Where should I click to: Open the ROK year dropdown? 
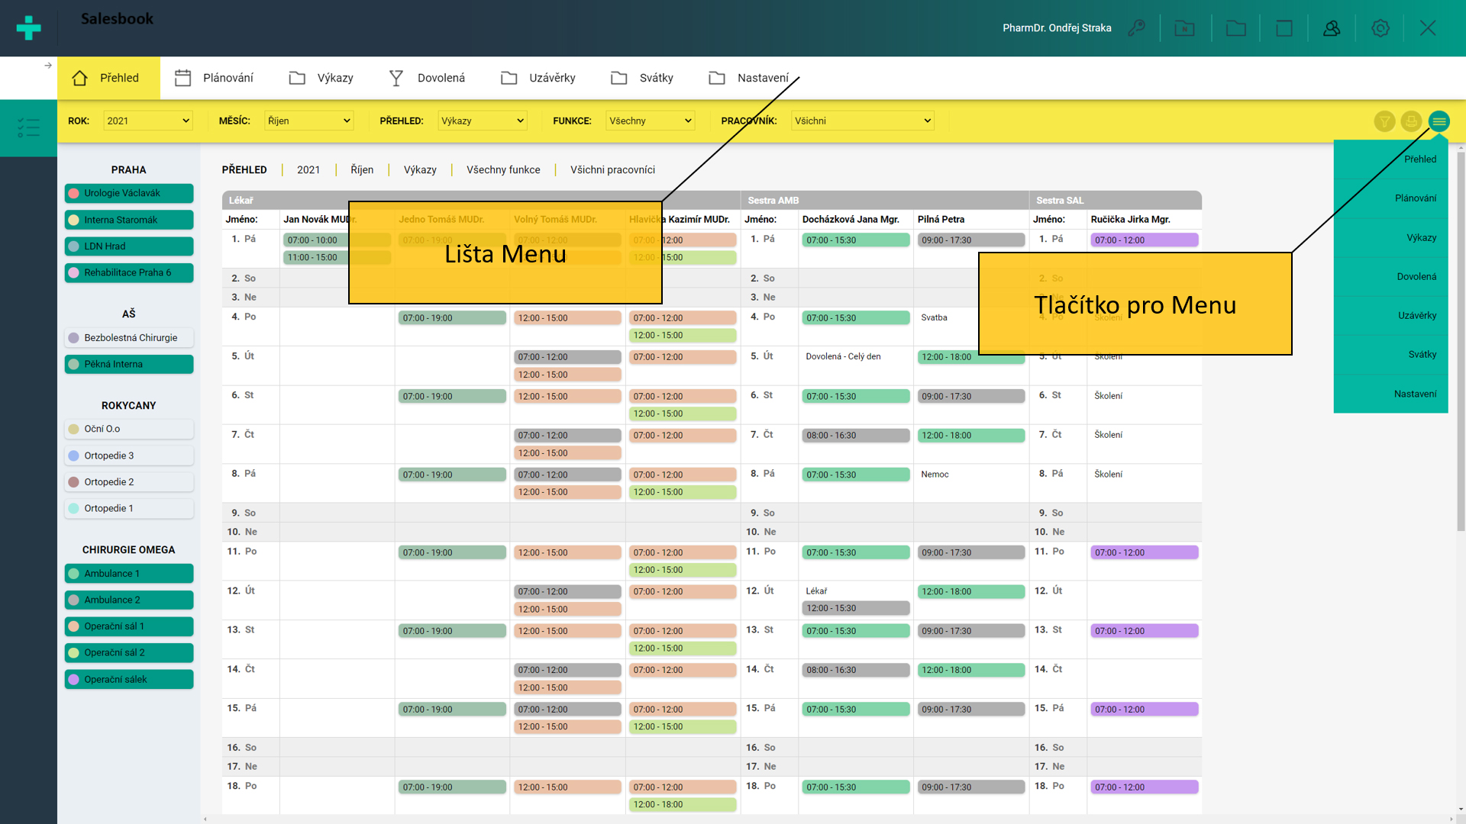148,121
